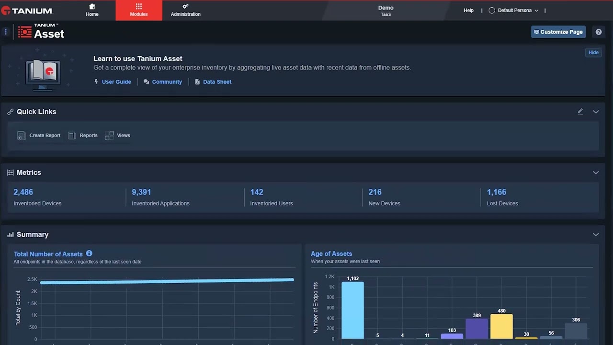Open the 216 New Devices metric
Screen dimensions: 613x345
tap(375, 192)
